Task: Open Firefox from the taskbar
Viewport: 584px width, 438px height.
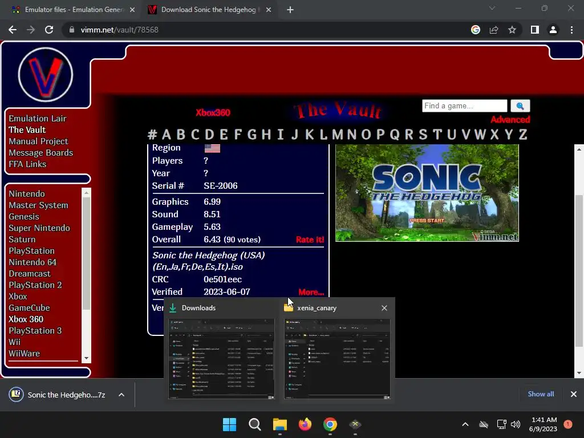Action: coord(305,424)
